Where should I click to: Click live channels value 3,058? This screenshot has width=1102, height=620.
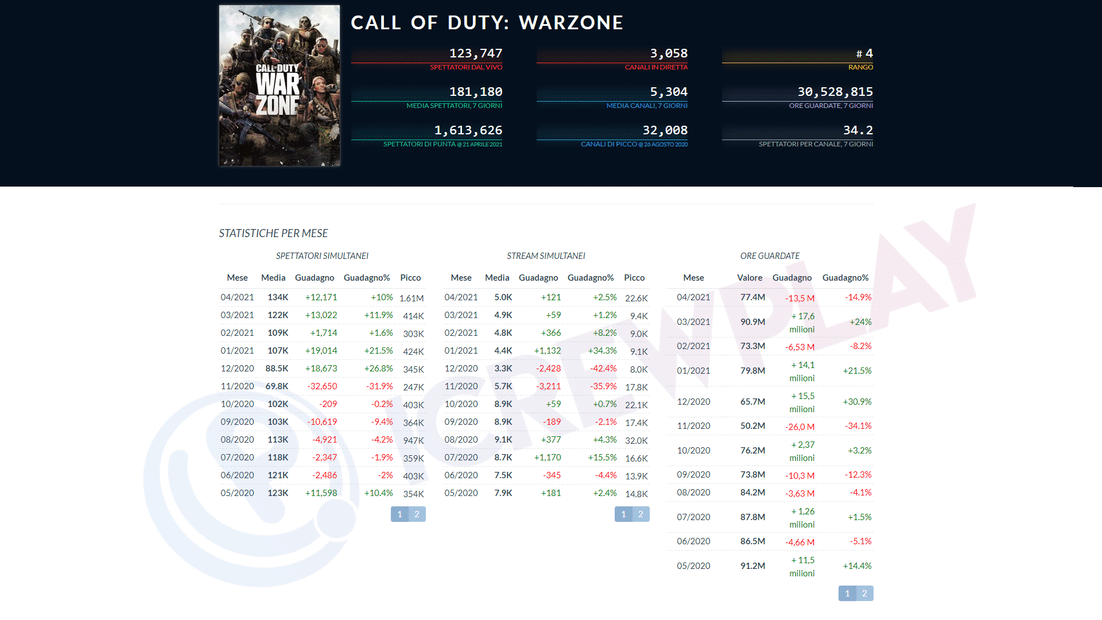click(x=669, y=53)
